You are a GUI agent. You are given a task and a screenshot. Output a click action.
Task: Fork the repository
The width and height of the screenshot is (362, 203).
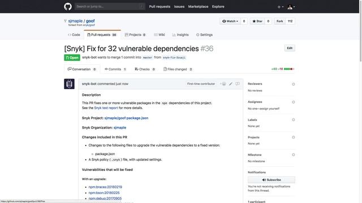coord(279,21)
